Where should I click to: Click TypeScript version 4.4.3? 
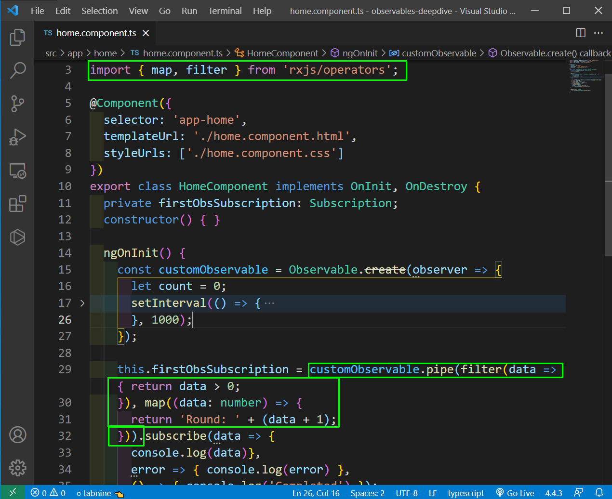coord(554,493)
